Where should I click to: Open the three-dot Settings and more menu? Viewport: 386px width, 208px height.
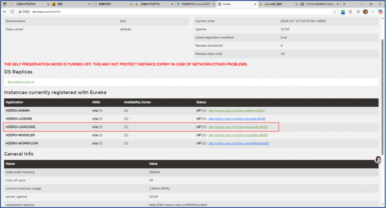[x=373, y=12]
